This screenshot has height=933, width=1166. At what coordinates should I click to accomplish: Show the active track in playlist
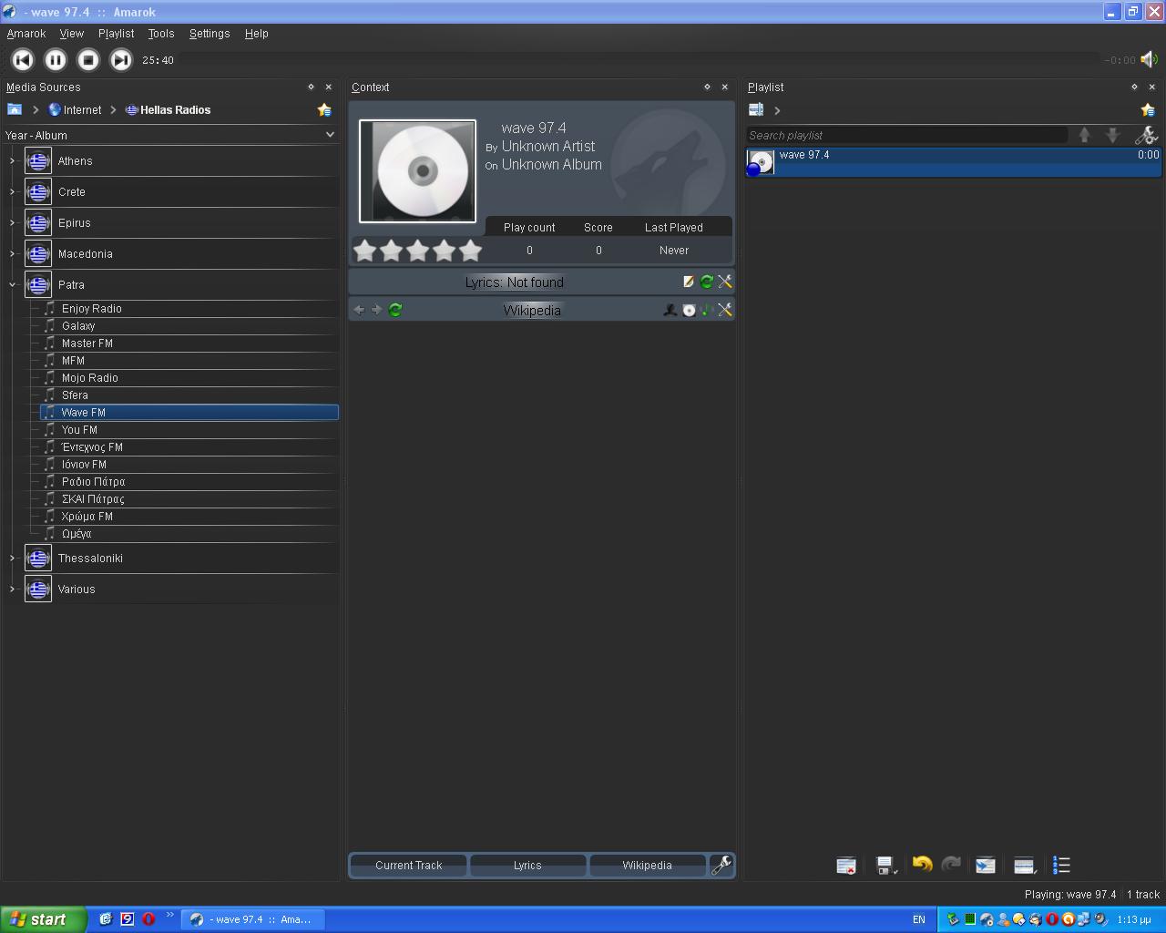tap(985, 866)
